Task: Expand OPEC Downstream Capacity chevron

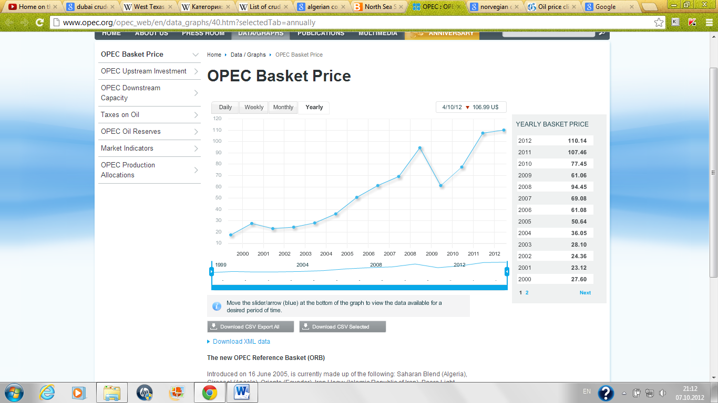Action: pyautogui.click(x=196, y=93)
